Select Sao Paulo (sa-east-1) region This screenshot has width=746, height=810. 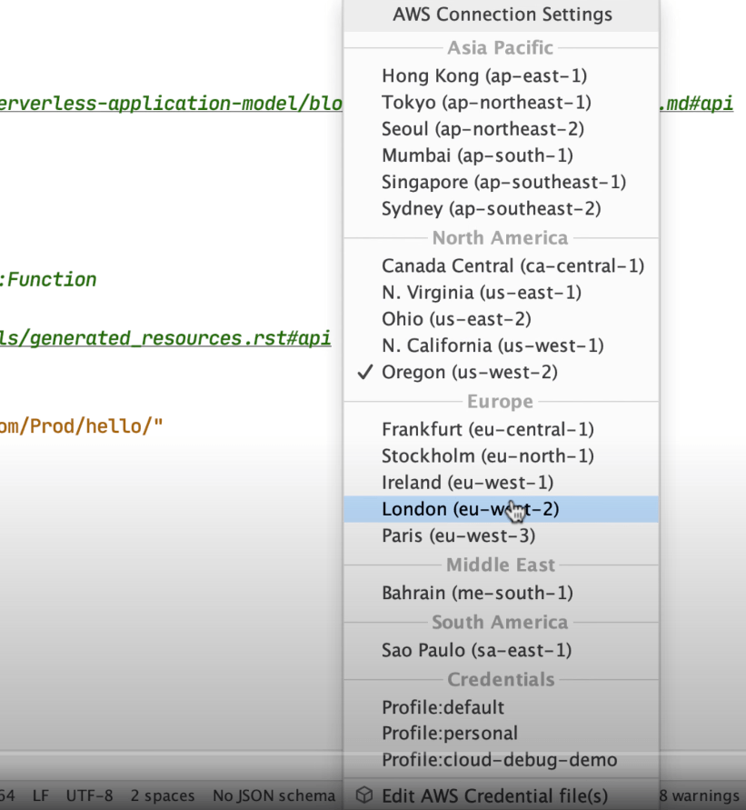(x=476, y=650)
